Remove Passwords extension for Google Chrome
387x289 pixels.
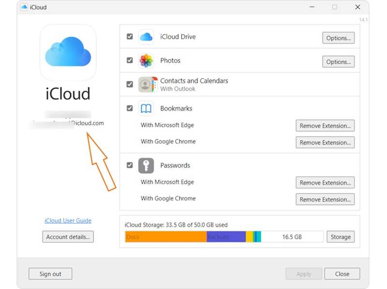[x=325, y=200]
